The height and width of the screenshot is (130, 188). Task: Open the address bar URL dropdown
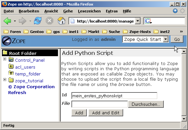[x=138, y=21]
